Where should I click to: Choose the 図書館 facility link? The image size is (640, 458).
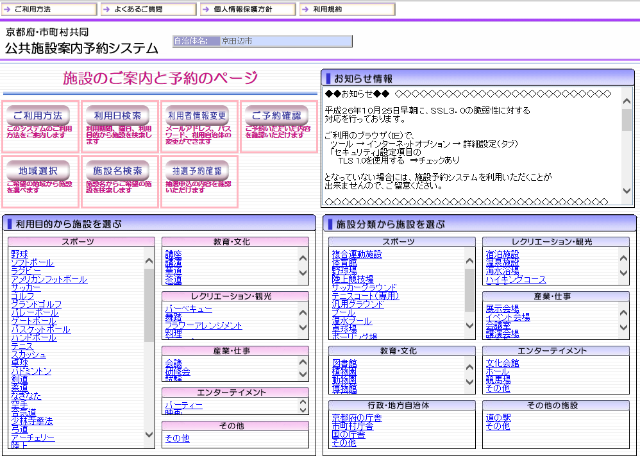(344, 364)
